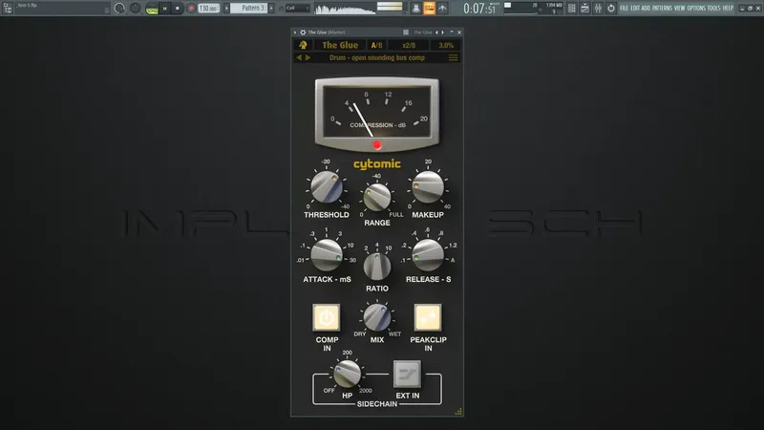
Task: Click the THRESHOLD knob
Action: (327, 187)
